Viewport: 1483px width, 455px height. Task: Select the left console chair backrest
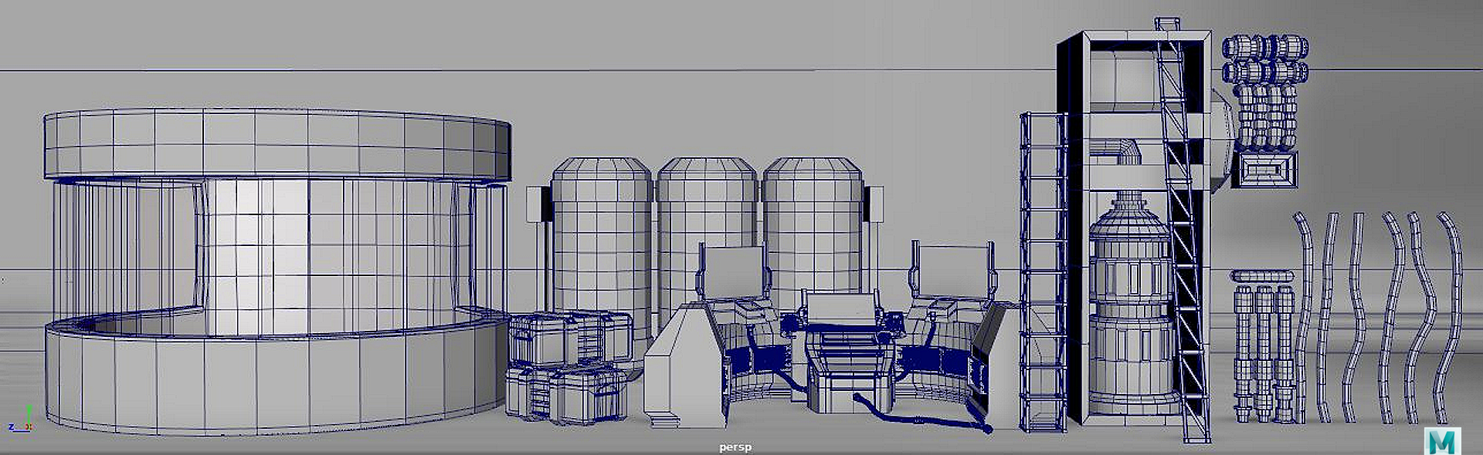click(732, 270)
